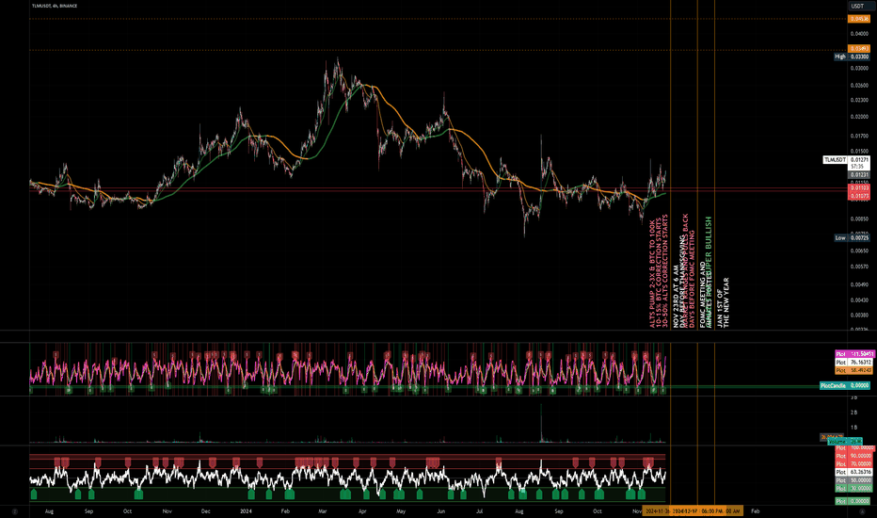Image resolution: width=877 pixels, height=518 pixels.
Task: Select the white Plot 63.26316 oscillator label
Action: pos(854,472)
